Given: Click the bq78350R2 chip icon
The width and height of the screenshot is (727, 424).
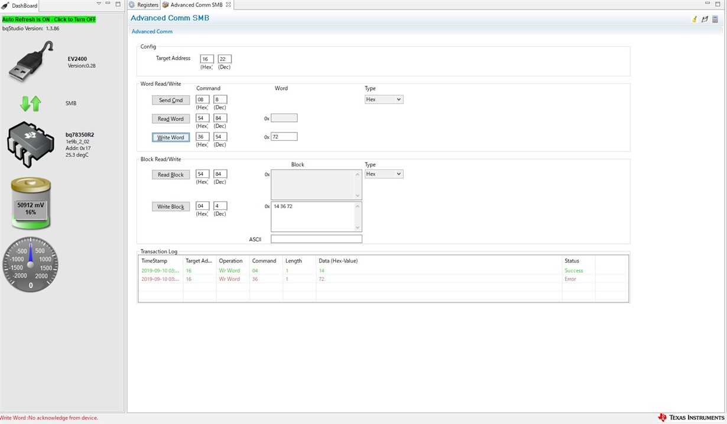Looking at the screenshot, I should [31, 145].
